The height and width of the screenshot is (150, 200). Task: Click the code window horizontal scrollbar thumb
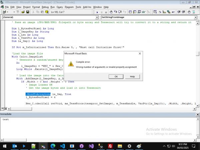tap(21, 109)
